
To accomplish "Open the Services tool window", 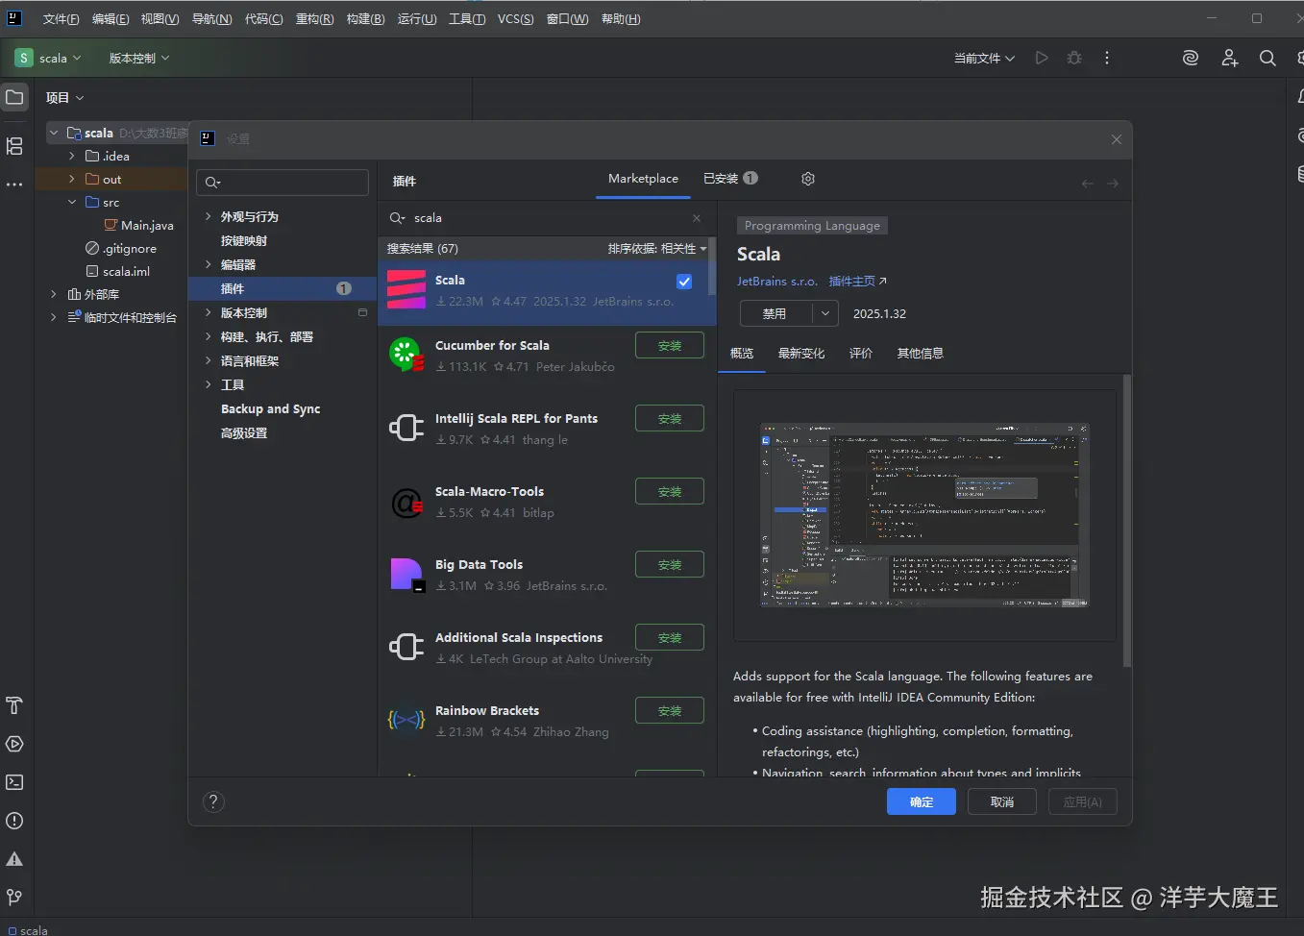I will [14, 744].
